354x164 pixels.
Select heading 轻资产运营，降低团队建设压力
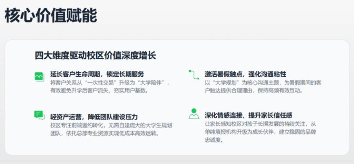tap(94, 117)
